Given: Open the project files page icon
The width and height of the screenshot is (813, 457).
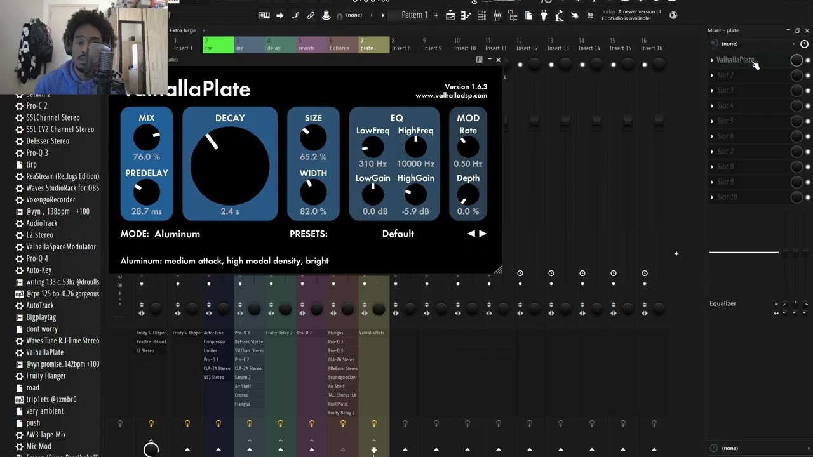Looking at the screenshot, I should (528, 15).
